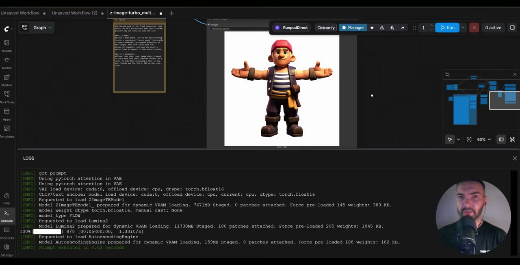Cancel the current run with red X
Viewport: 520px width, 265px height.
474,28
